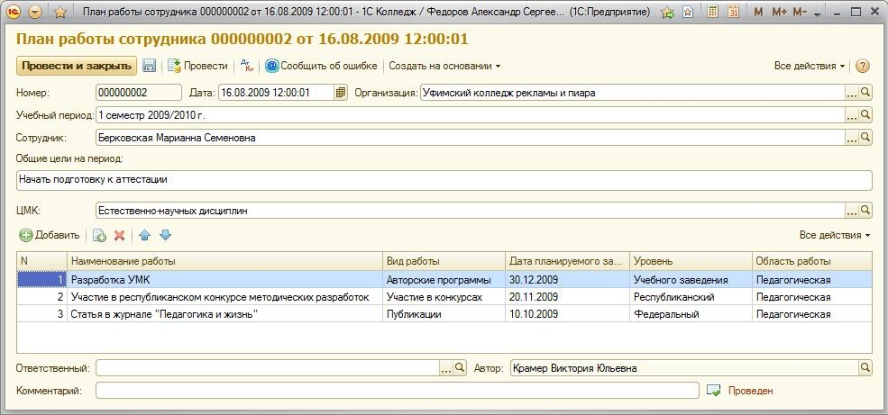Copy the current row with the copy icon
The width and height of the screenshot is (888, 415).
coord(99,235)
